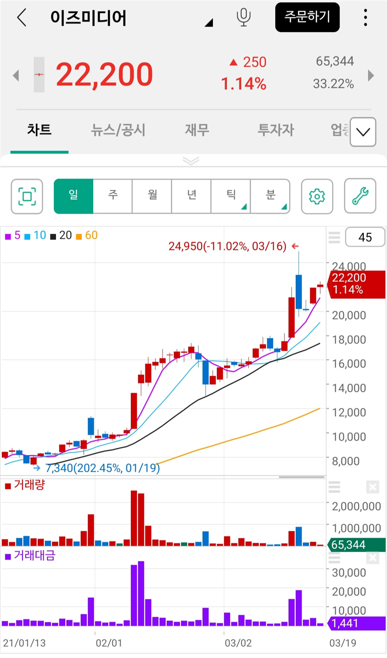Open price chart panel menu icon
The width and height of the screenshot is (387, 658).
click(x=334, y=238)
